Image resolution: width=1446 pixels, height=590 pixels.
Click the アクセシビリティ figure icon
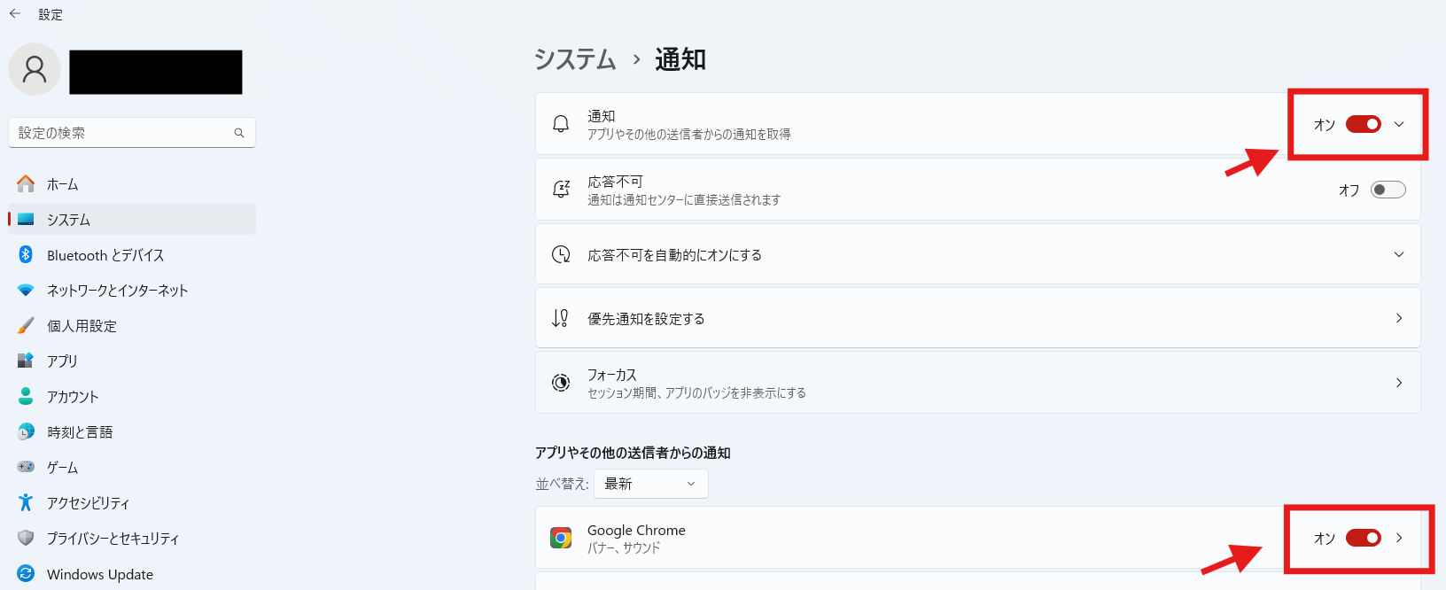tap(26, 502)
